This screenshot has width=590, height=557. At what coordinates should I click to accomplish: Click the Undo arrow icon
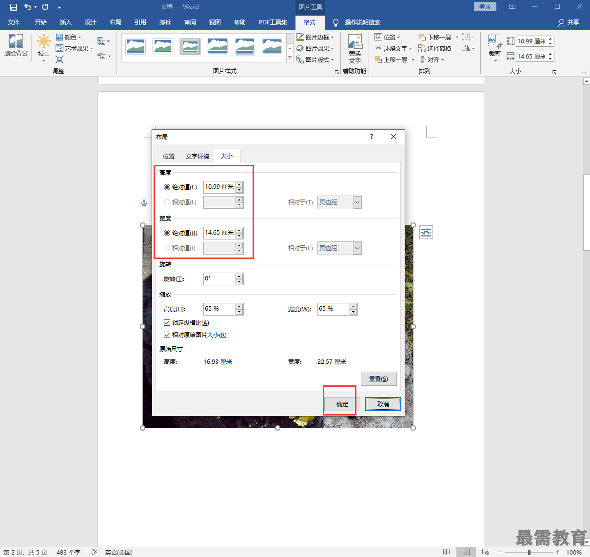[28, 7]
